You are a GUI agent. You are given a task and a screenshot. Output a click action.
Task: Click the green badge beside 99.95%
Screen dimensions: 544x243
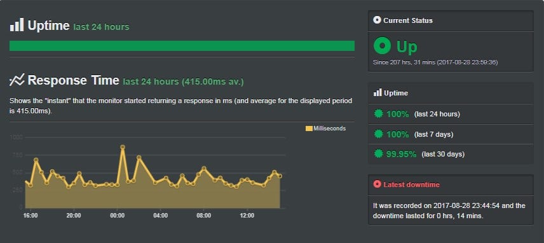tap(379, 153)
